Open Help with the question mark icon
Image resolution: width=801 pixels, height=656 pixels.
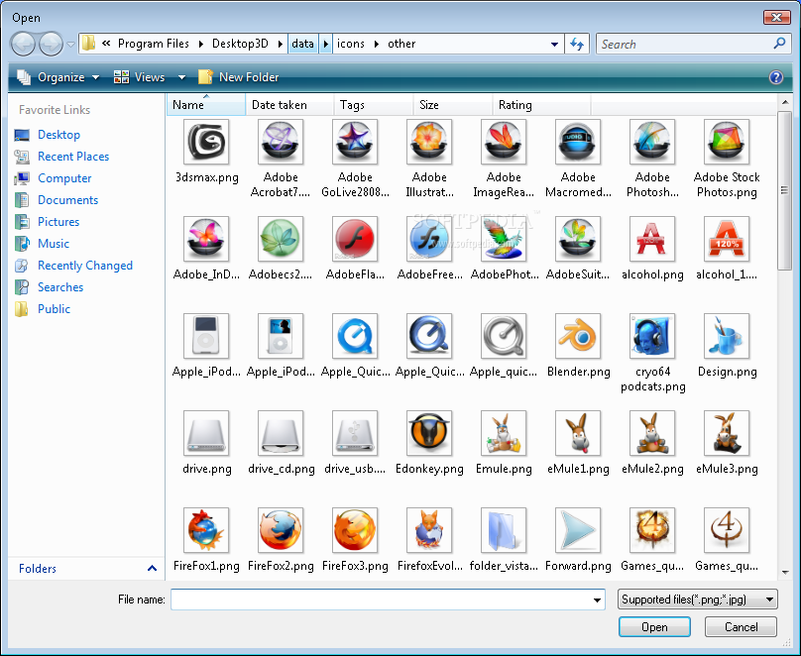(x=776, y=77)
